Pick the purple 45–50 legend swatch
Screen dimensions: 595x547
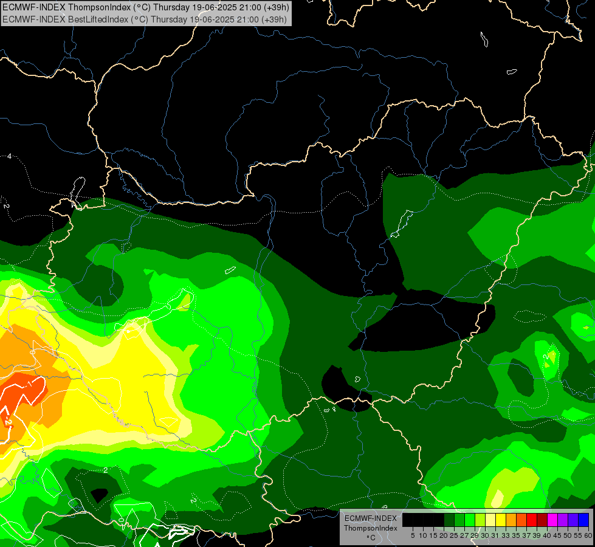[563, 520]
